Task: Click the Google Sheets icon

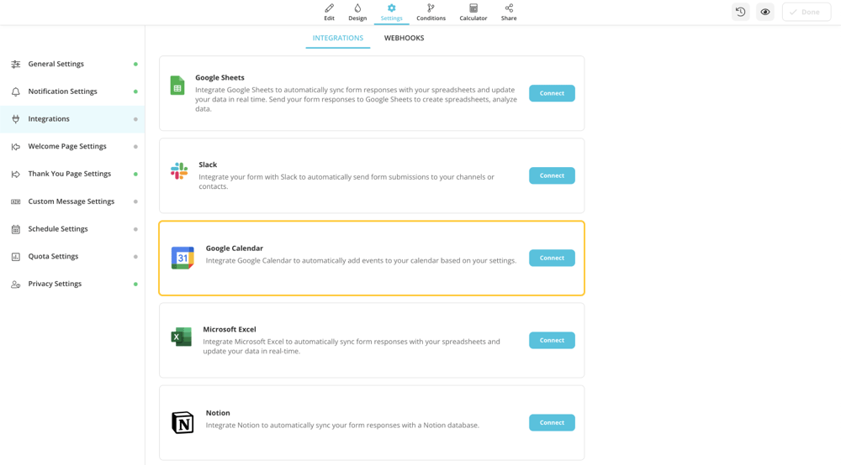Action: pyautogui.click(x=177, y=86)
